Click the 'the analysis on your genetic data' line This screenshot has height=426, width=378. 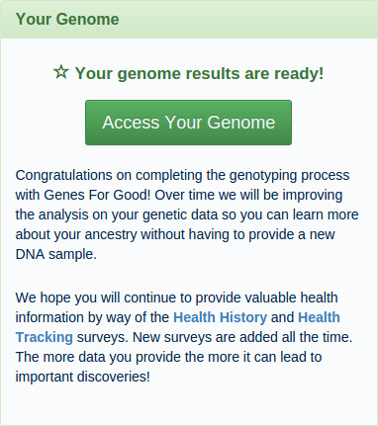(x=117, y=214)
